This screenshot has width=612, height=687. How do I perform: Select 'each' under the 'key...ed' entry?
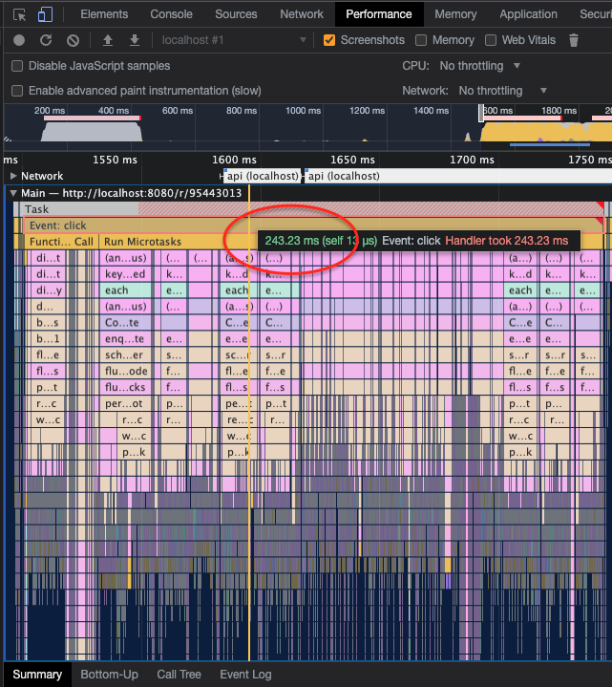(x=125, y=290)
